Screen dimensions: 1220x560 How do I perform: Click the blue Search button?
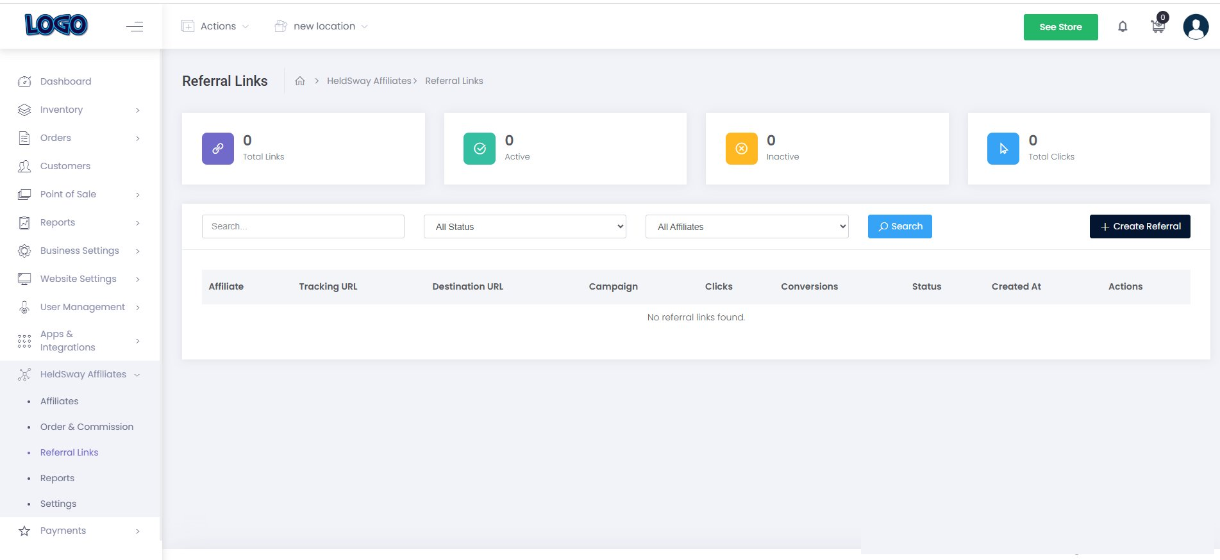click(x=900, y=226)
